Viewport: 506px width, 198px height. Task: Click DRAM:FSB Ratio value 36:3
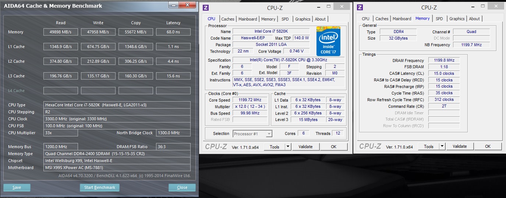click(173, 147)
